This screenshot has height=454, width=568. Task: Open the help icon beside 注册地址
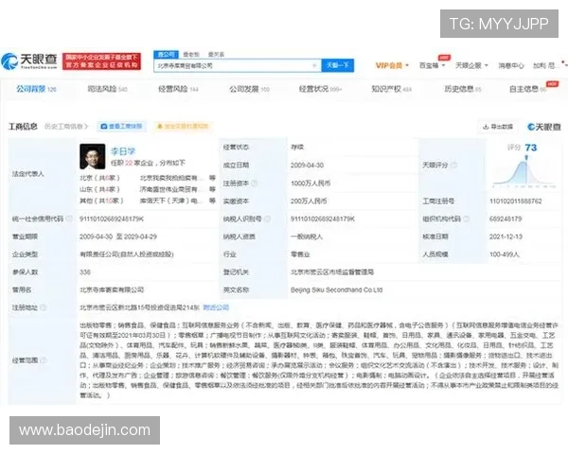tap(44, 307)
